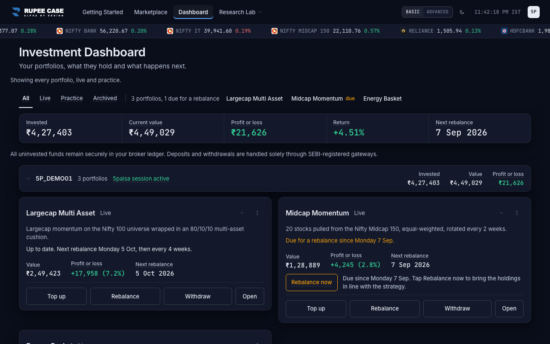Screen dimensions: 550x344
Task: Switch to BASIC mode
Action: [x=413, y=12]
